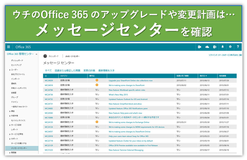Image resolution: width=247 pixels, height=160 pixels.
Task: Click the warning icon in row MC24839
Action: tap(97, 80)
